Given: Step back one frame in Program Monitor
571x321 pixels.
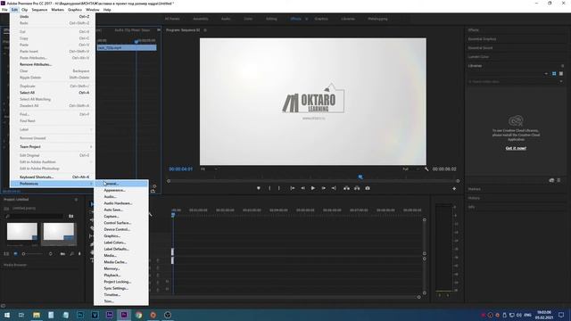Looking at the screenshot, I should (302, 188).
